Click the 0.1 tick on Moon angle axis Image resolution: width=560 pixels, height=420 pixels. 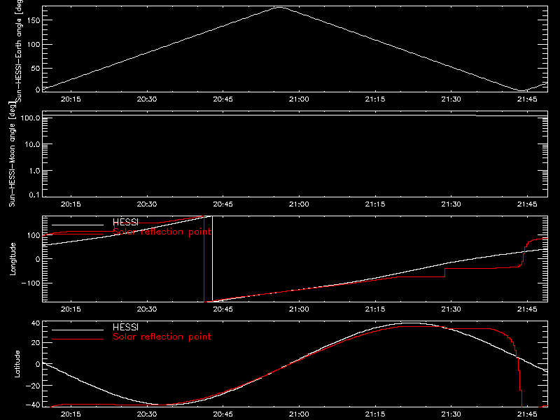tap(34, 195)
